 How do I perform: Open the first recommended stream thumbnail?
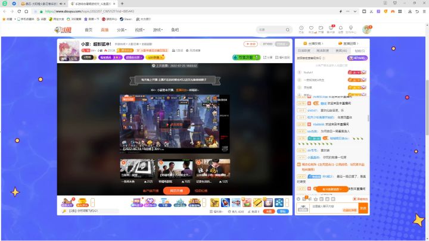click(x=137, y=168)
